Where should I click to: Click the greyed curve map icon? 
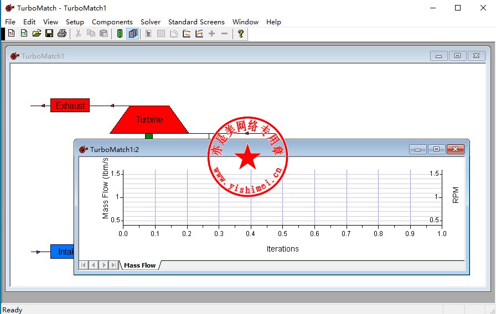(174, 34)
